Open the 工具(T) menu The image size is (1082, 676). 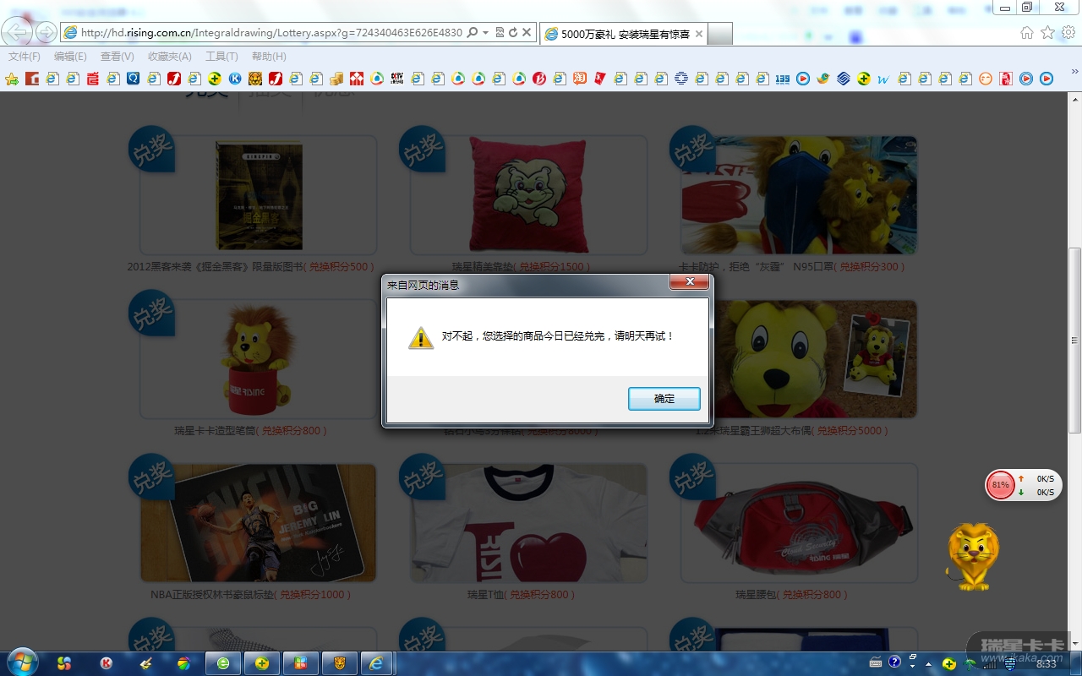221,57
